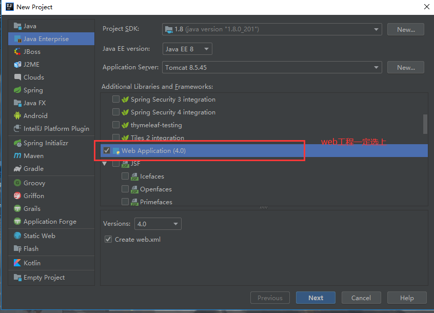This screenshot has width=434, height=313.
Task: Open the Java EE version dropdown
Action: pos(187,49)
